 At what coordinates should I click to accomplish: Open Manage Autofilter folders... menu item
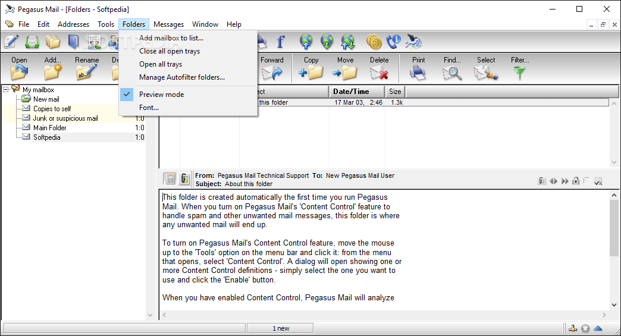(188, 77)
